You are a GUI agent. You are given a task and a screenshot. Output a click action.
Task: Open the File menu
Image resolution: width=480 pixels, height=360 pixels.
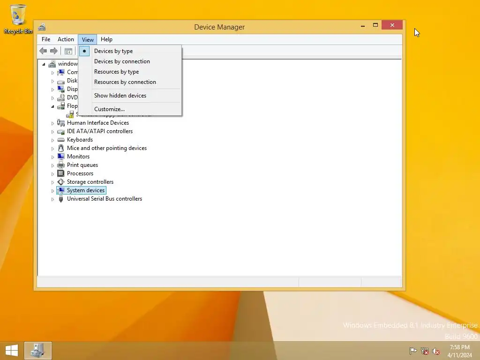coord(46,39)
